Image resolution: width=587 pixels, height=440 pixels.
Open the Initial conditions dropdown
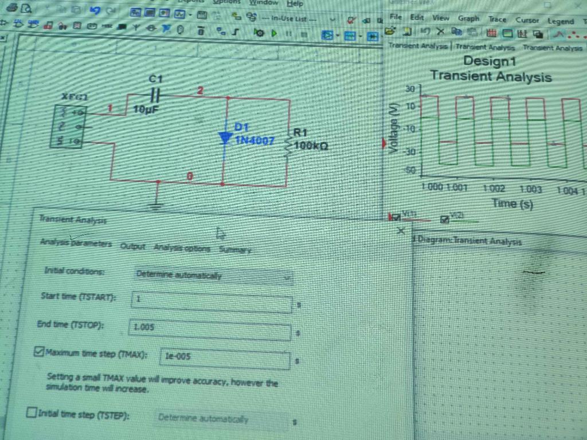point(213,276)
